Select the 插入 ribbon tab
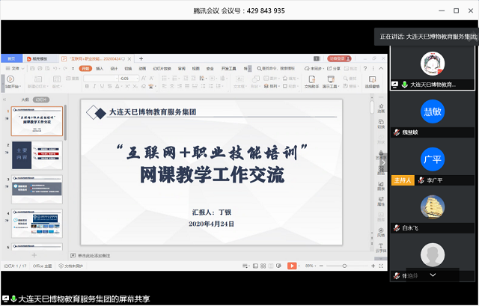Image resolution: width=479 pixels, height=306 pixels. 100,69
